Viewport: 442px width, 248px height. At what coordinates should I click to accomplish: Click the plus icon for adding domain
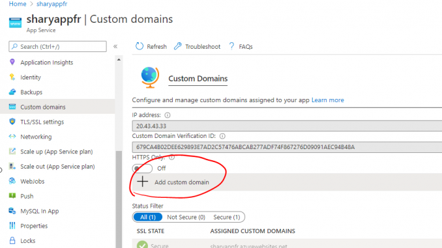(x=142, y=182)
